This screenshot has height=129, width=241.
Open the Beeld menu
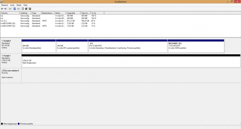click(x=19, y=5)
